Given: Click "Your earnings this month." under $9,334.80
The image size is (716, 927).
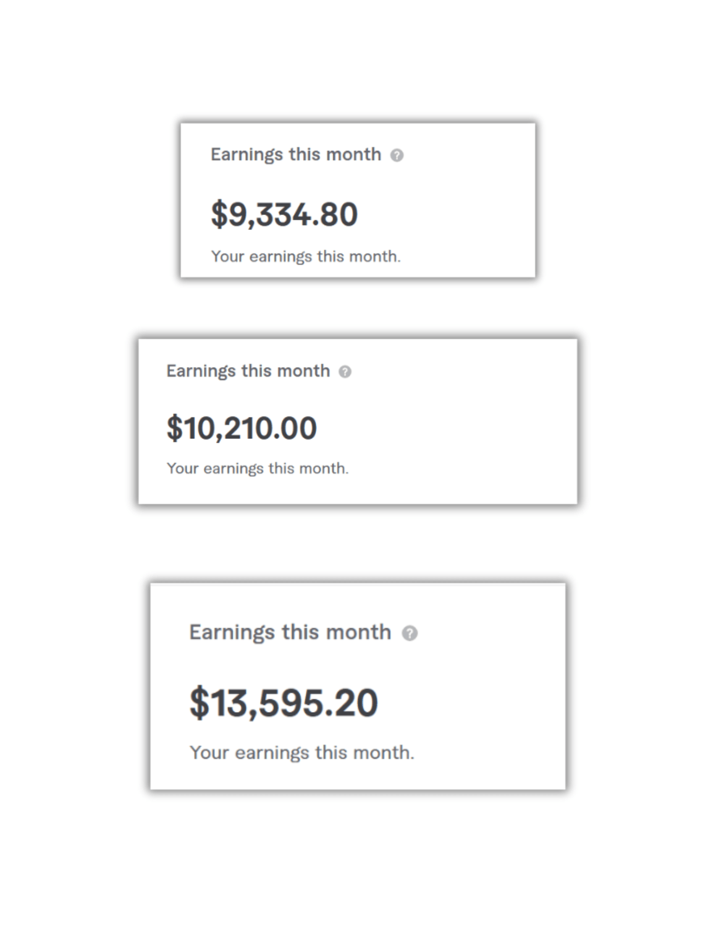Looking at the screenshot, I should pos(306,256).
